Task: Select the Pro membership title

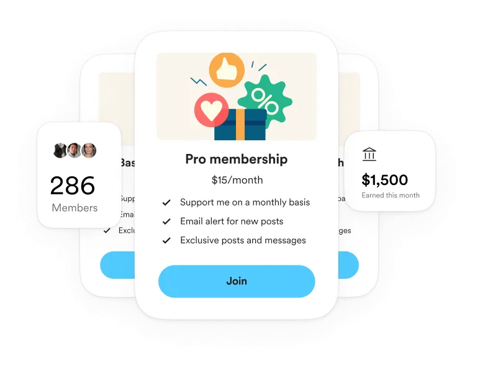Action: (x=237, y=160)
